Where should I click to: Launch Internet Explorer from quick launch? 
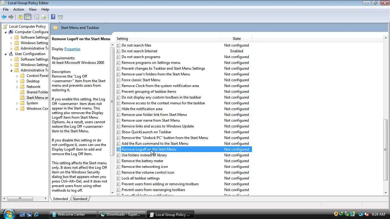click(37, 214)
